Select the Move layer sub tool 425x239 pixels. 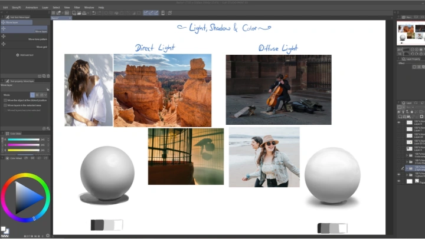pyautogui.click(x=24, y=29)
